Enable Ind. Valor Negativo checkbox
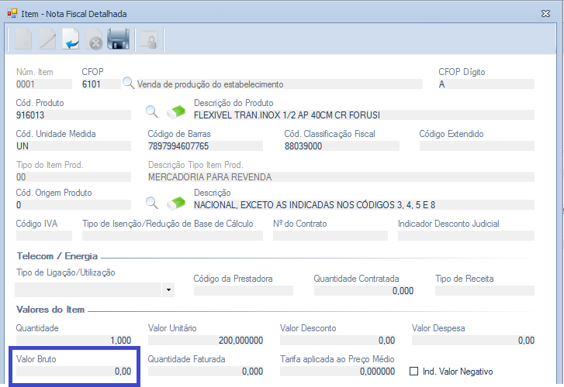 point(414,372)
